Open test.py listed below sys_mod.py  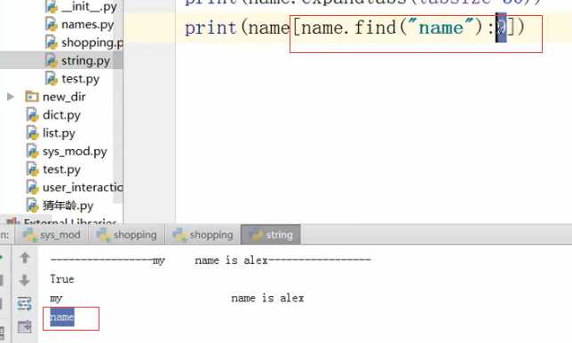(x=53, y=169)
